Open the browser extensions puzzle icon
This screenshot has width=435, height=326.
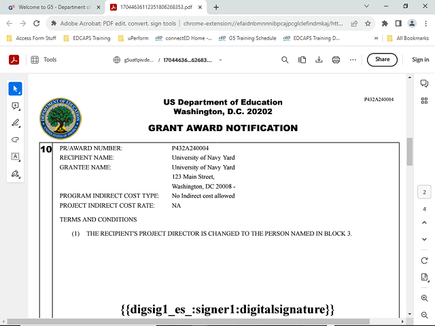[x=385, y=24]
